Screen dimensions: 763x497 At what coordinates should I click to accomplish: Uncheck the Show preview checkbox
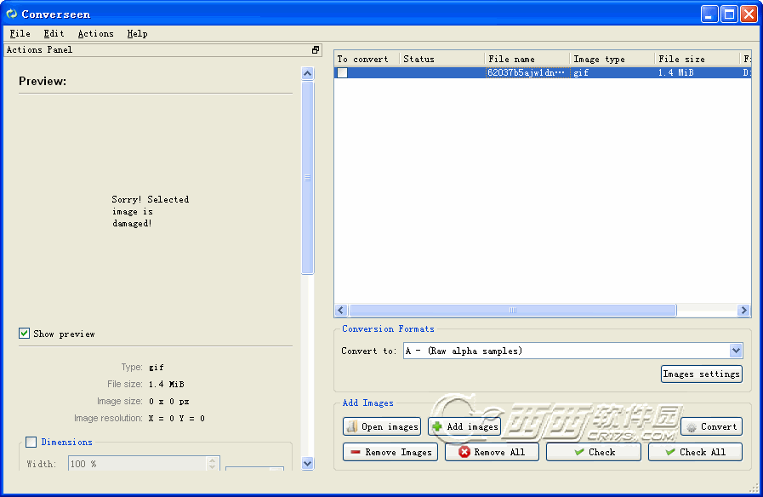point(25,334)
